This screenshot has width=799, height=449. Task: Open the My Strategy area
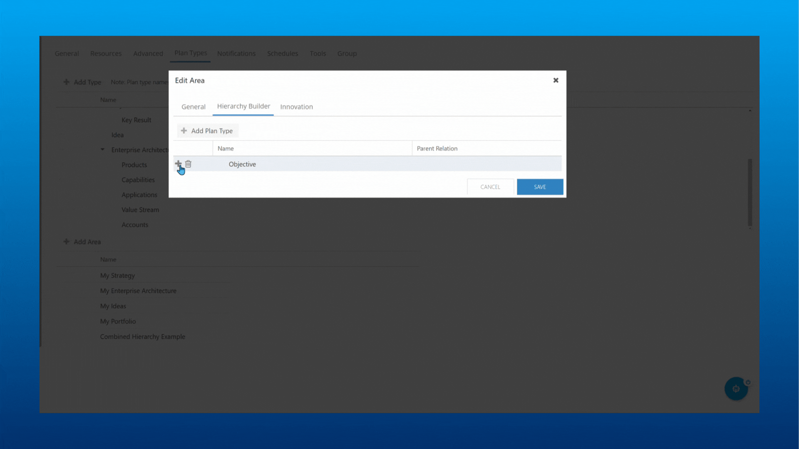click(117, 276)
